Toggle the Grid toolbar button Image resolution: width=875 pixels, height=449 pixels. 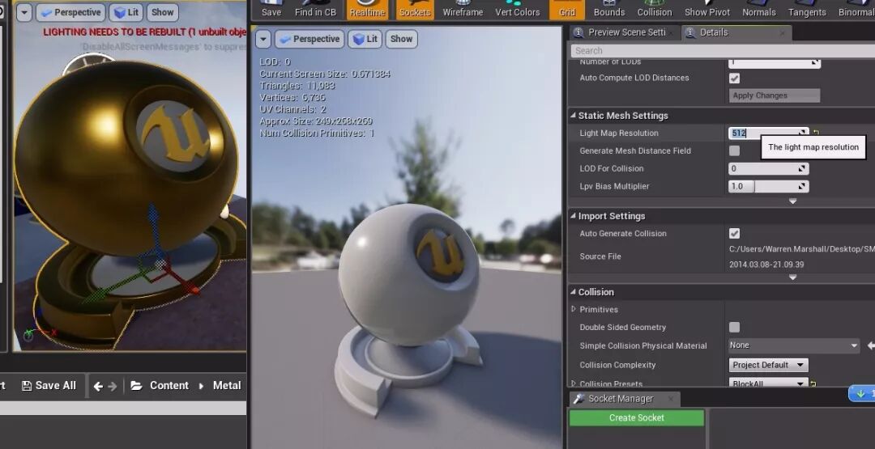pyautogui.click(x=566, y=9)
